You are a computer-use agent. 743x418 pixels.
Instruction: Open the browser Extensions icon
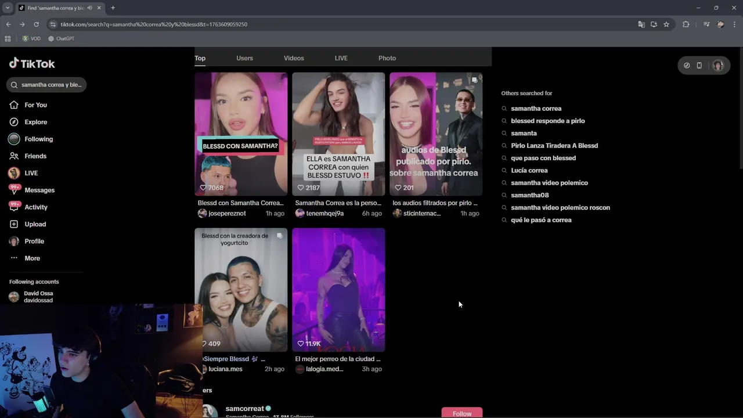686,24
